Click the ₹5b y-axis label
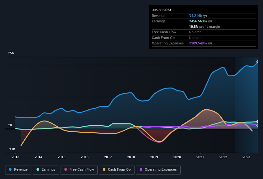Screen dimensions: 263x179 coord(11,53)
